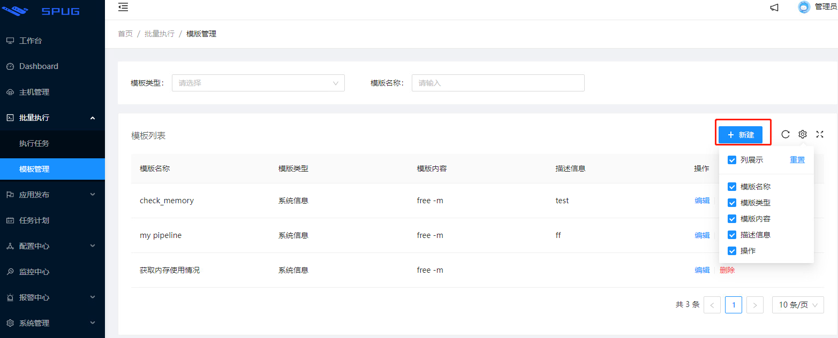This screenshot has height=338, width=838.
Task: Open the 10 条/页 page size dropdown
Action: [x=798, y=305]
